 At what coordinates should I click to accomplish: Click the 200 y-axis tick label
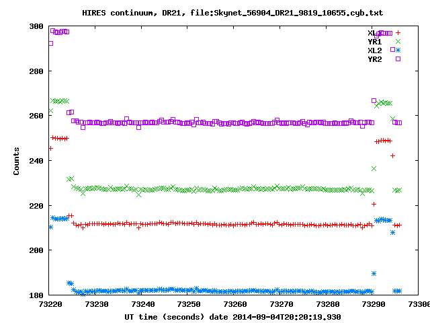click(36, 250)
